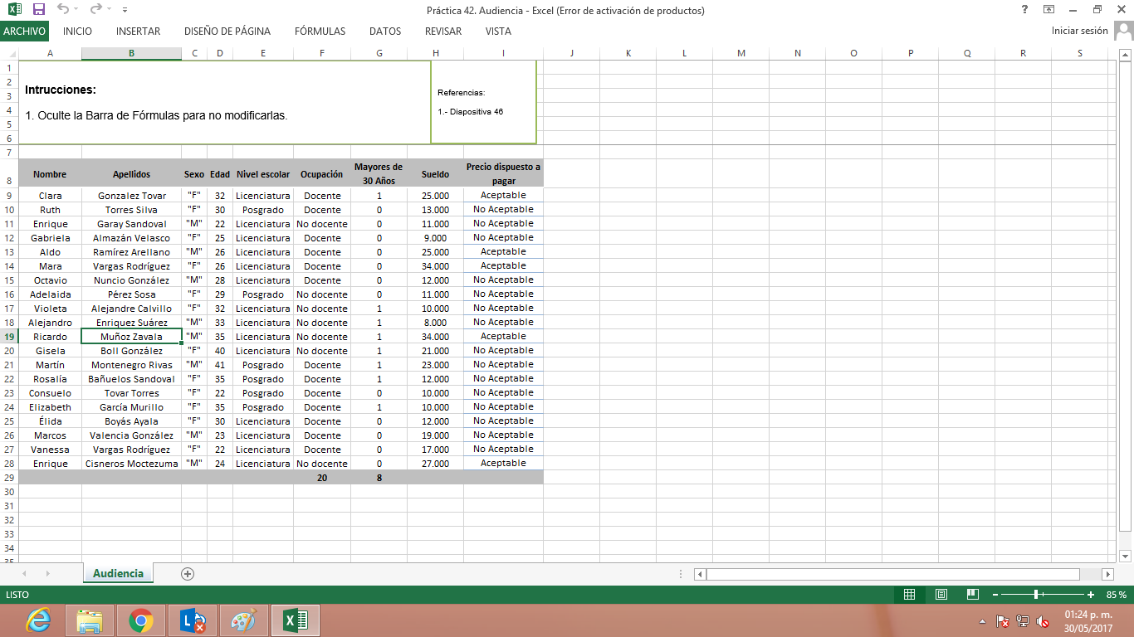
Task: Click the Referencias text box
Action: pos(483,102)
